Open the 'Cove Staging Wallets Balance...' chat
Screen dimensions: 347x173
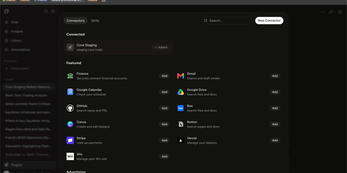(29, 87)
